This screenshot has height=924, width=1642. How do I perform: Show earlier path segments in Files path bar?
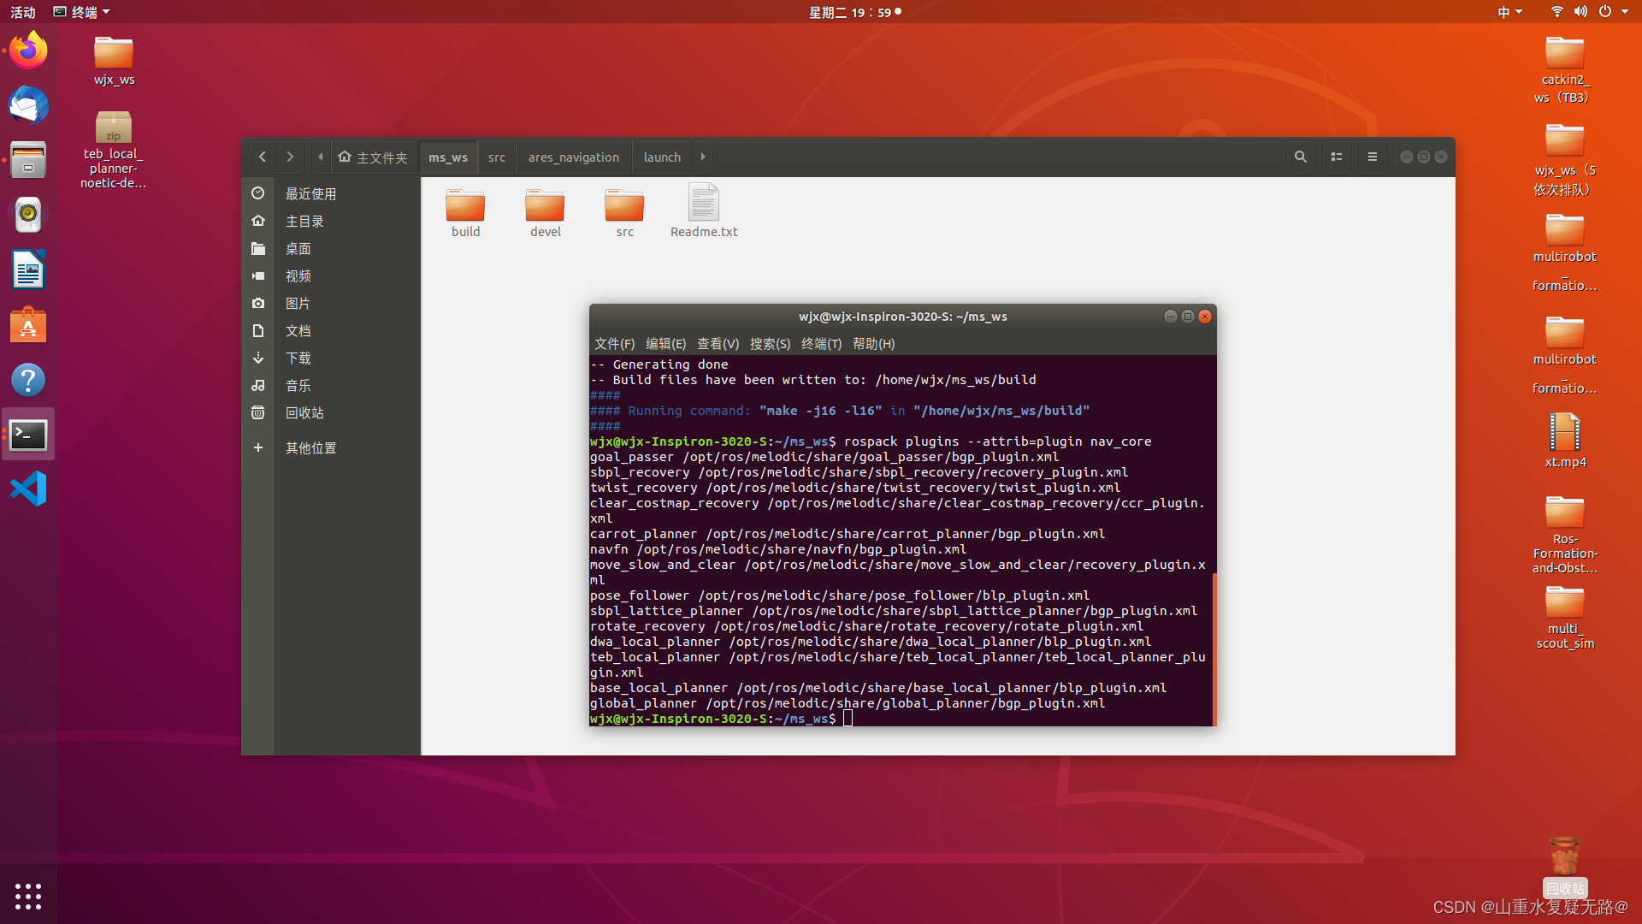pyautogui.click(x=320, y=157)
